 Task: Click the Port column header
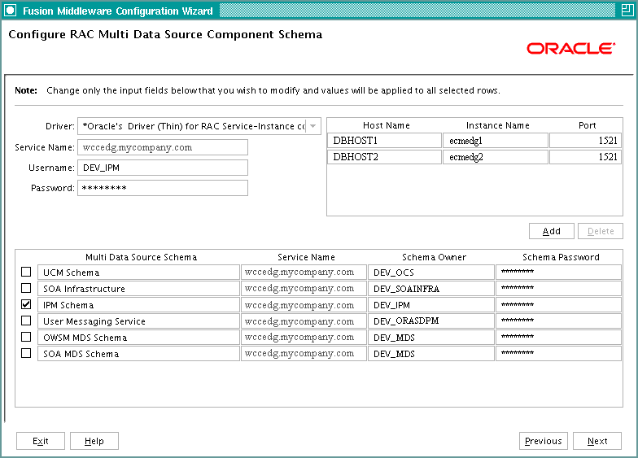pyautogui.click(x=588, y=125)
